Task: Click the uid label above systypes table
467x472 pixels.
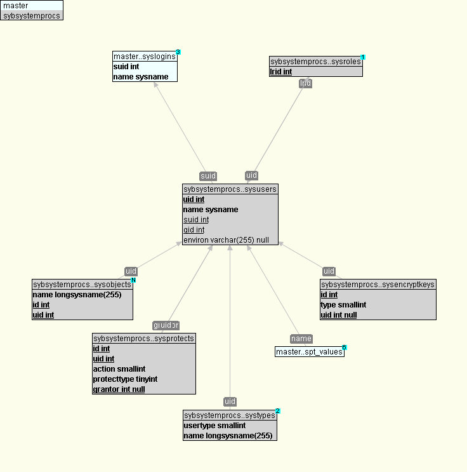Action: 230,401
